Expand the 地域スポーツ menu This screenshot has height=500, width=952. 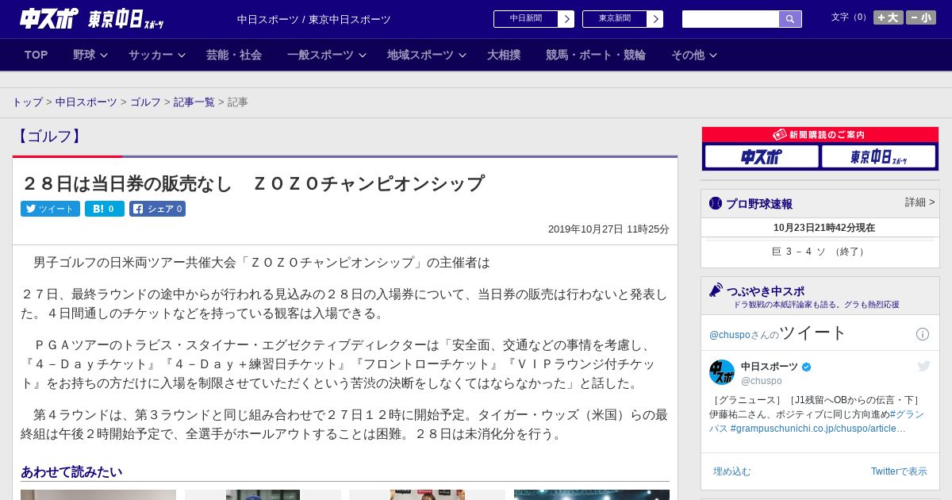427,55
